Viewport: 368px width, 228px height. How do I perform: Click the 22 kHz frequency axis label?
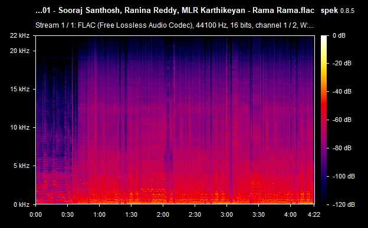[19, 35]
